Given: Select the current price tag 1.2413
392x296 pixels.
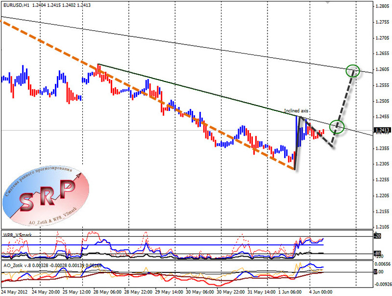Looking at the screenshot, I should click(x=382, y=130).
